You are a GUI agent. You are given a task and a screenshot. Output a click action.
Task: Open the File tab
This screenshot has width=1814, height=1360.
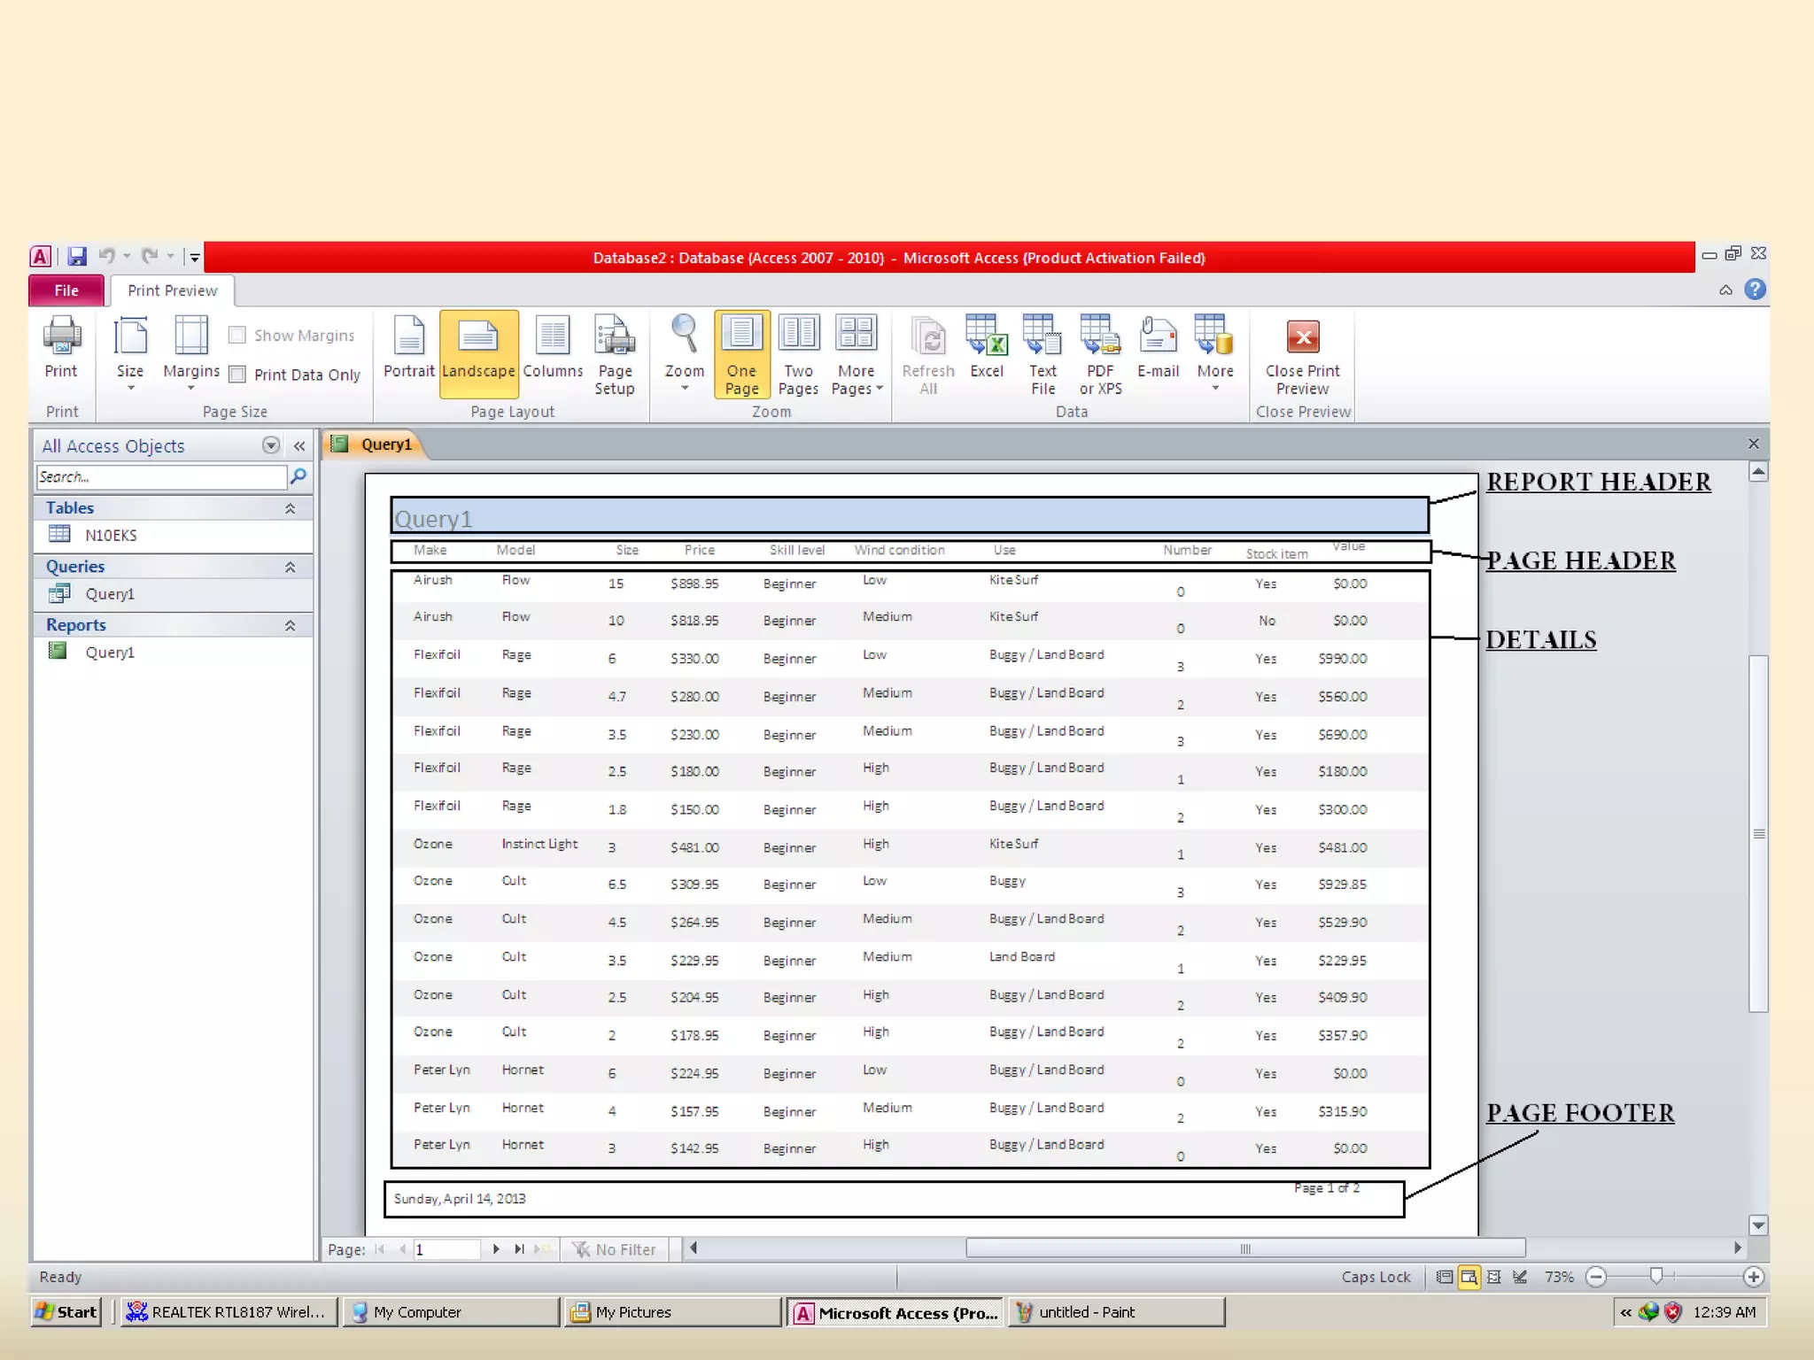pyautogui.click(x=66, y=290)
